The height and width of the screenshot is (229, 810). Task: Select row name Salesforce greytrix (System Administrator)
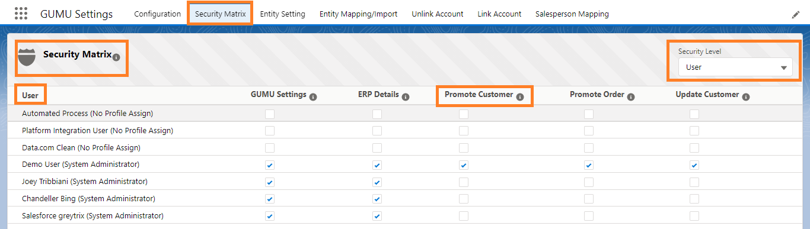point(93,216)
